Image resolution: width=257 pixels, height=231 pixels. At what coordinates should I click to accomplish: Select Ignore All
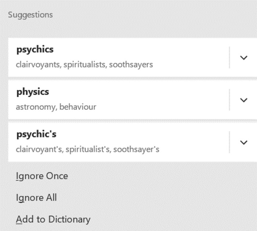[36, 198]
